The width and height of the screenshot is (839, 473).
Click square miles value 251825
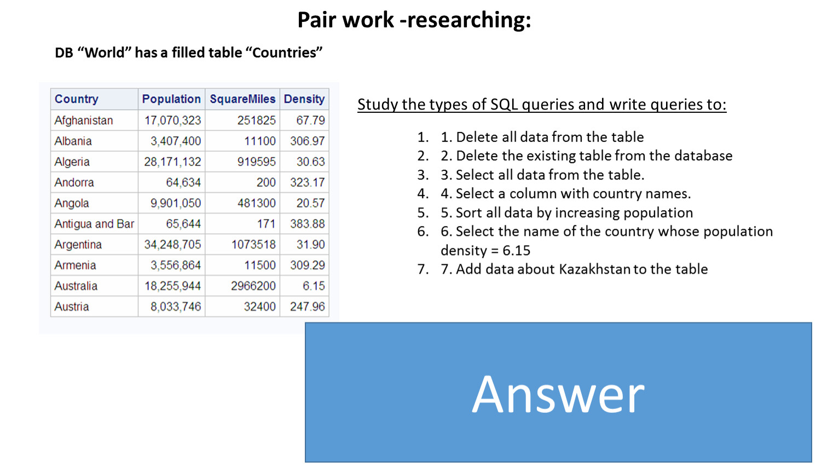click(x=256, y=120)
